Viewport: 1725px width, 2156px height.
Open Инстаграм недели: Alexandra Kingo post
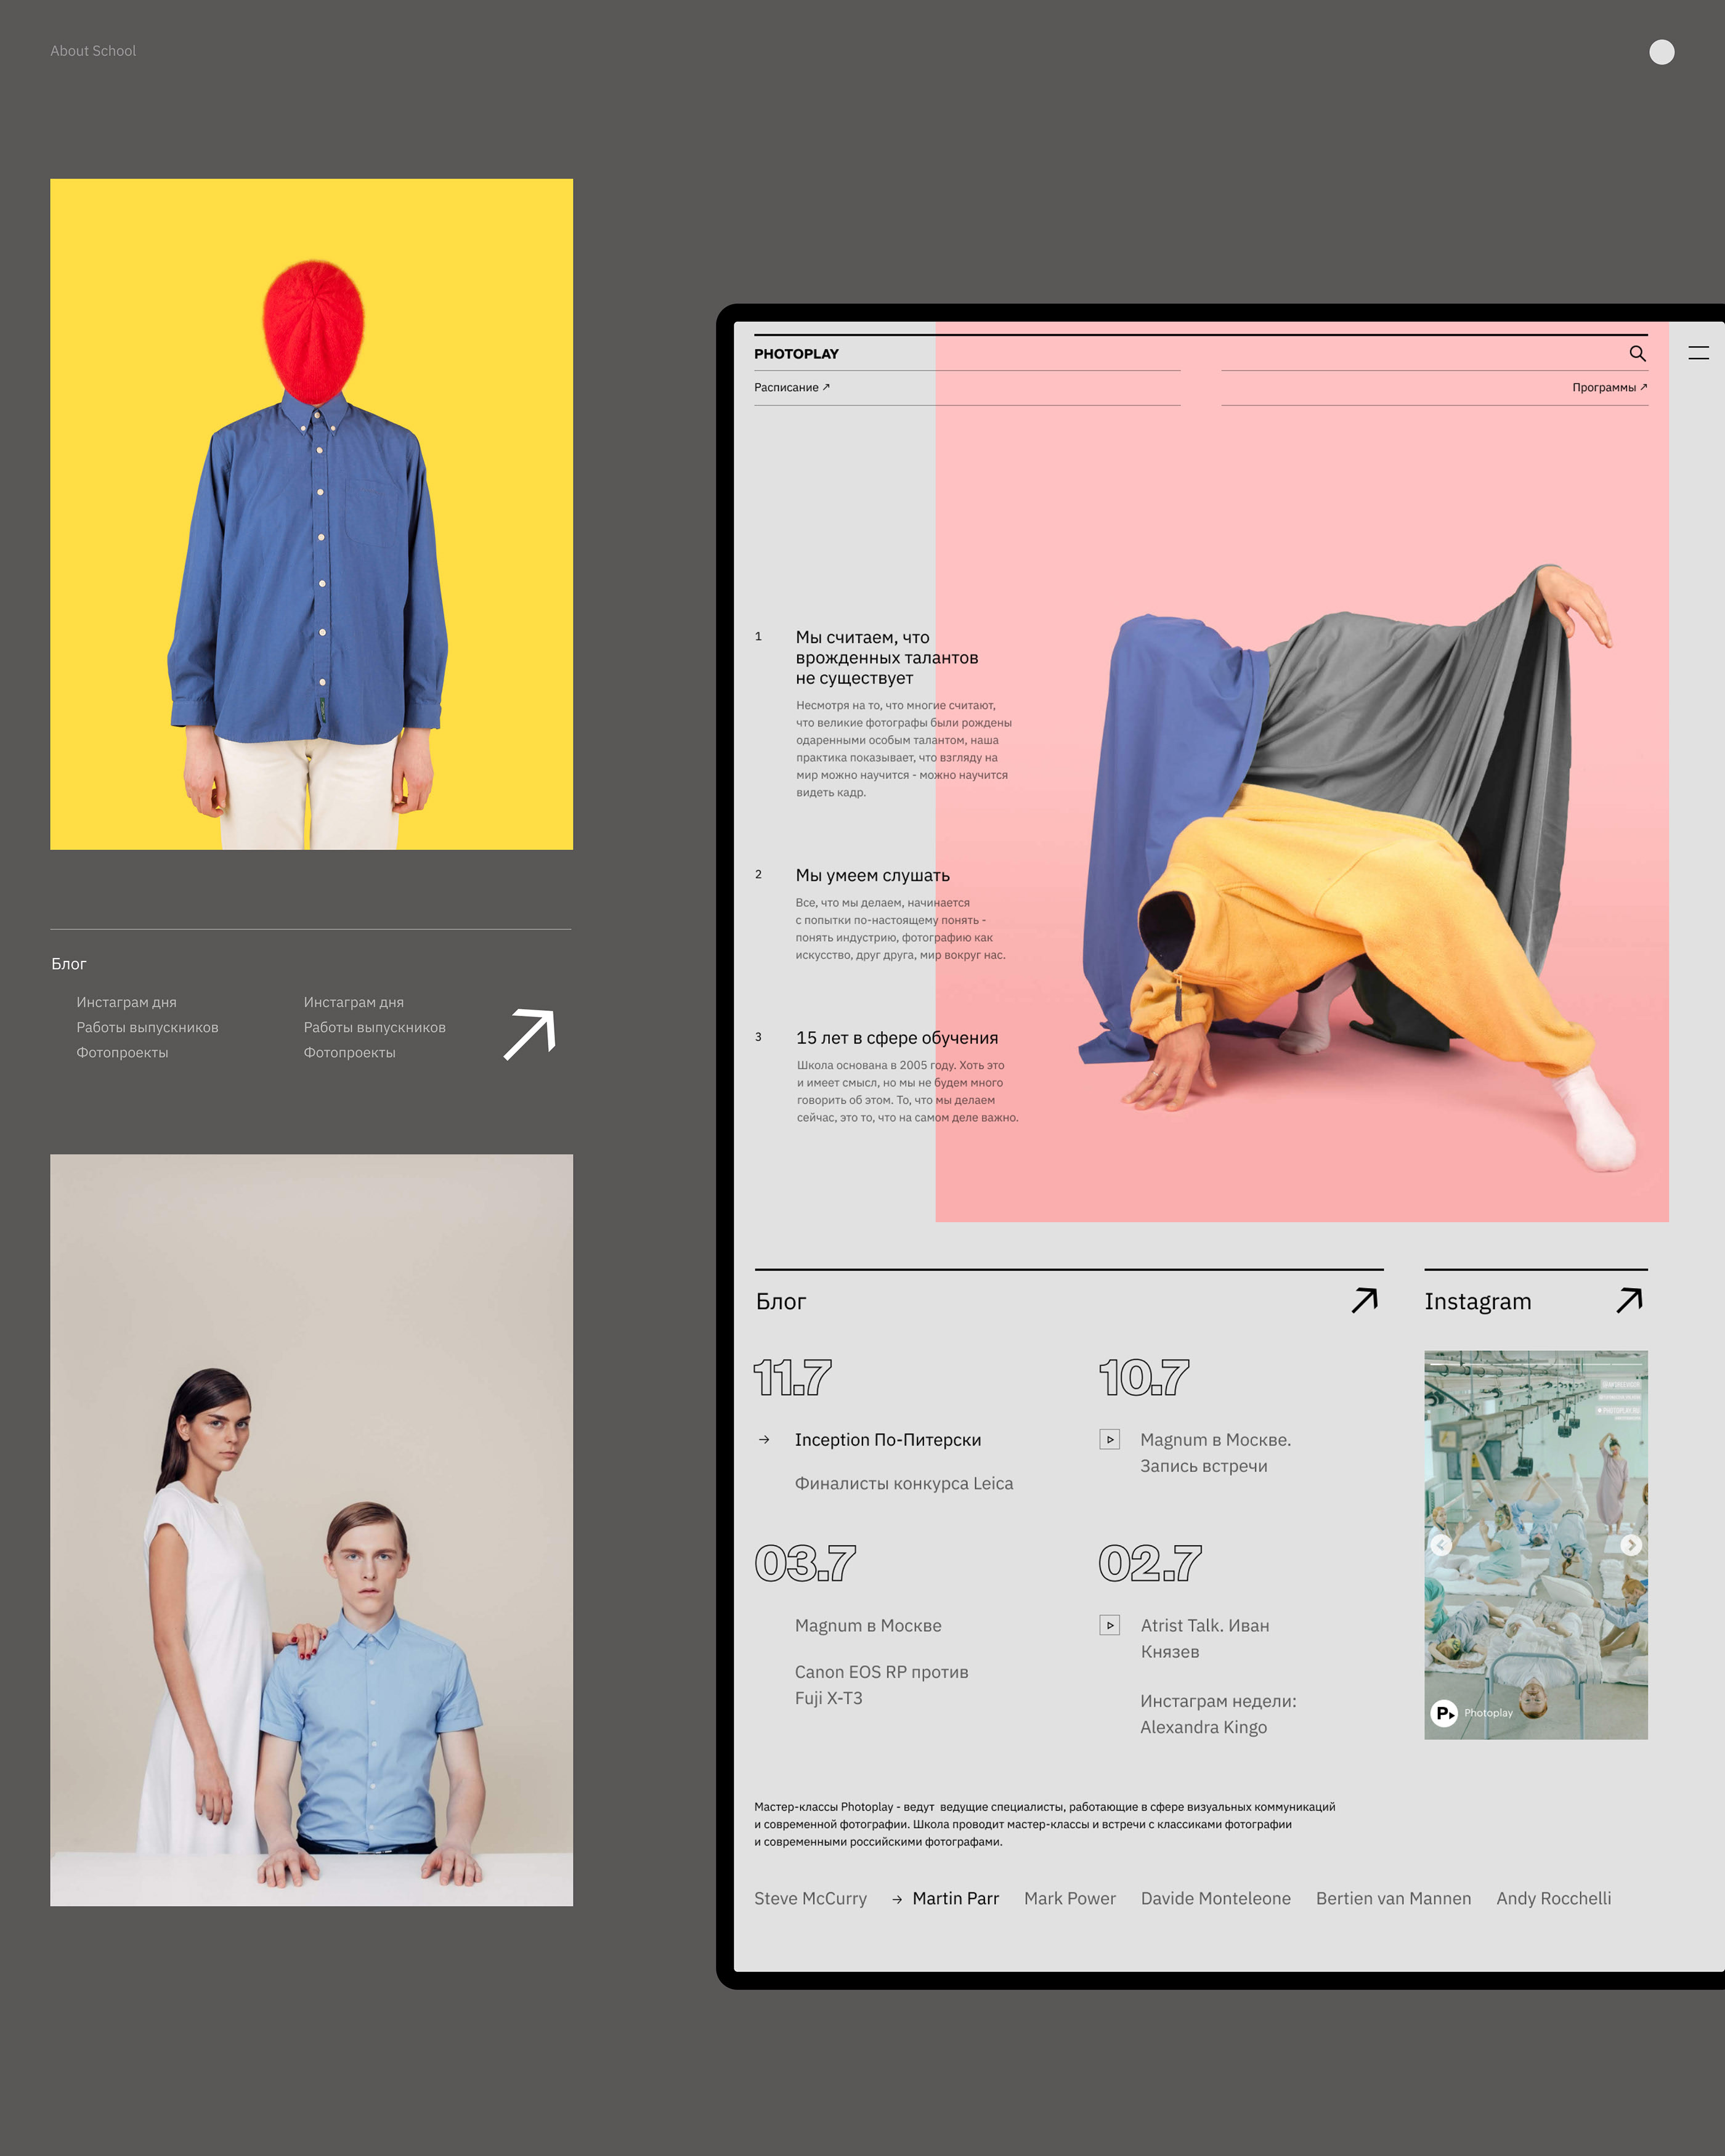point(1218,1713)
